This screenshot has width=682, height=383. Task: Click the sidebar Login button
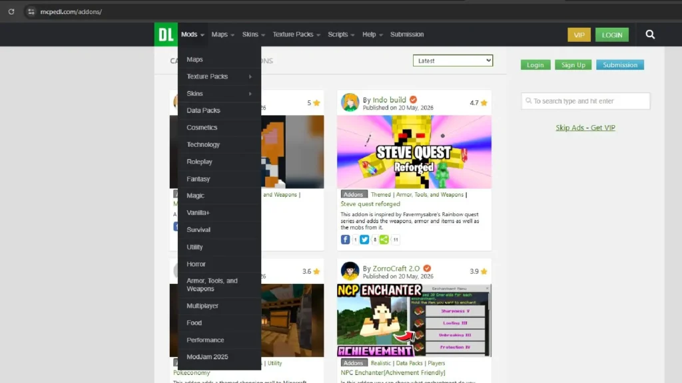(535, 64)
